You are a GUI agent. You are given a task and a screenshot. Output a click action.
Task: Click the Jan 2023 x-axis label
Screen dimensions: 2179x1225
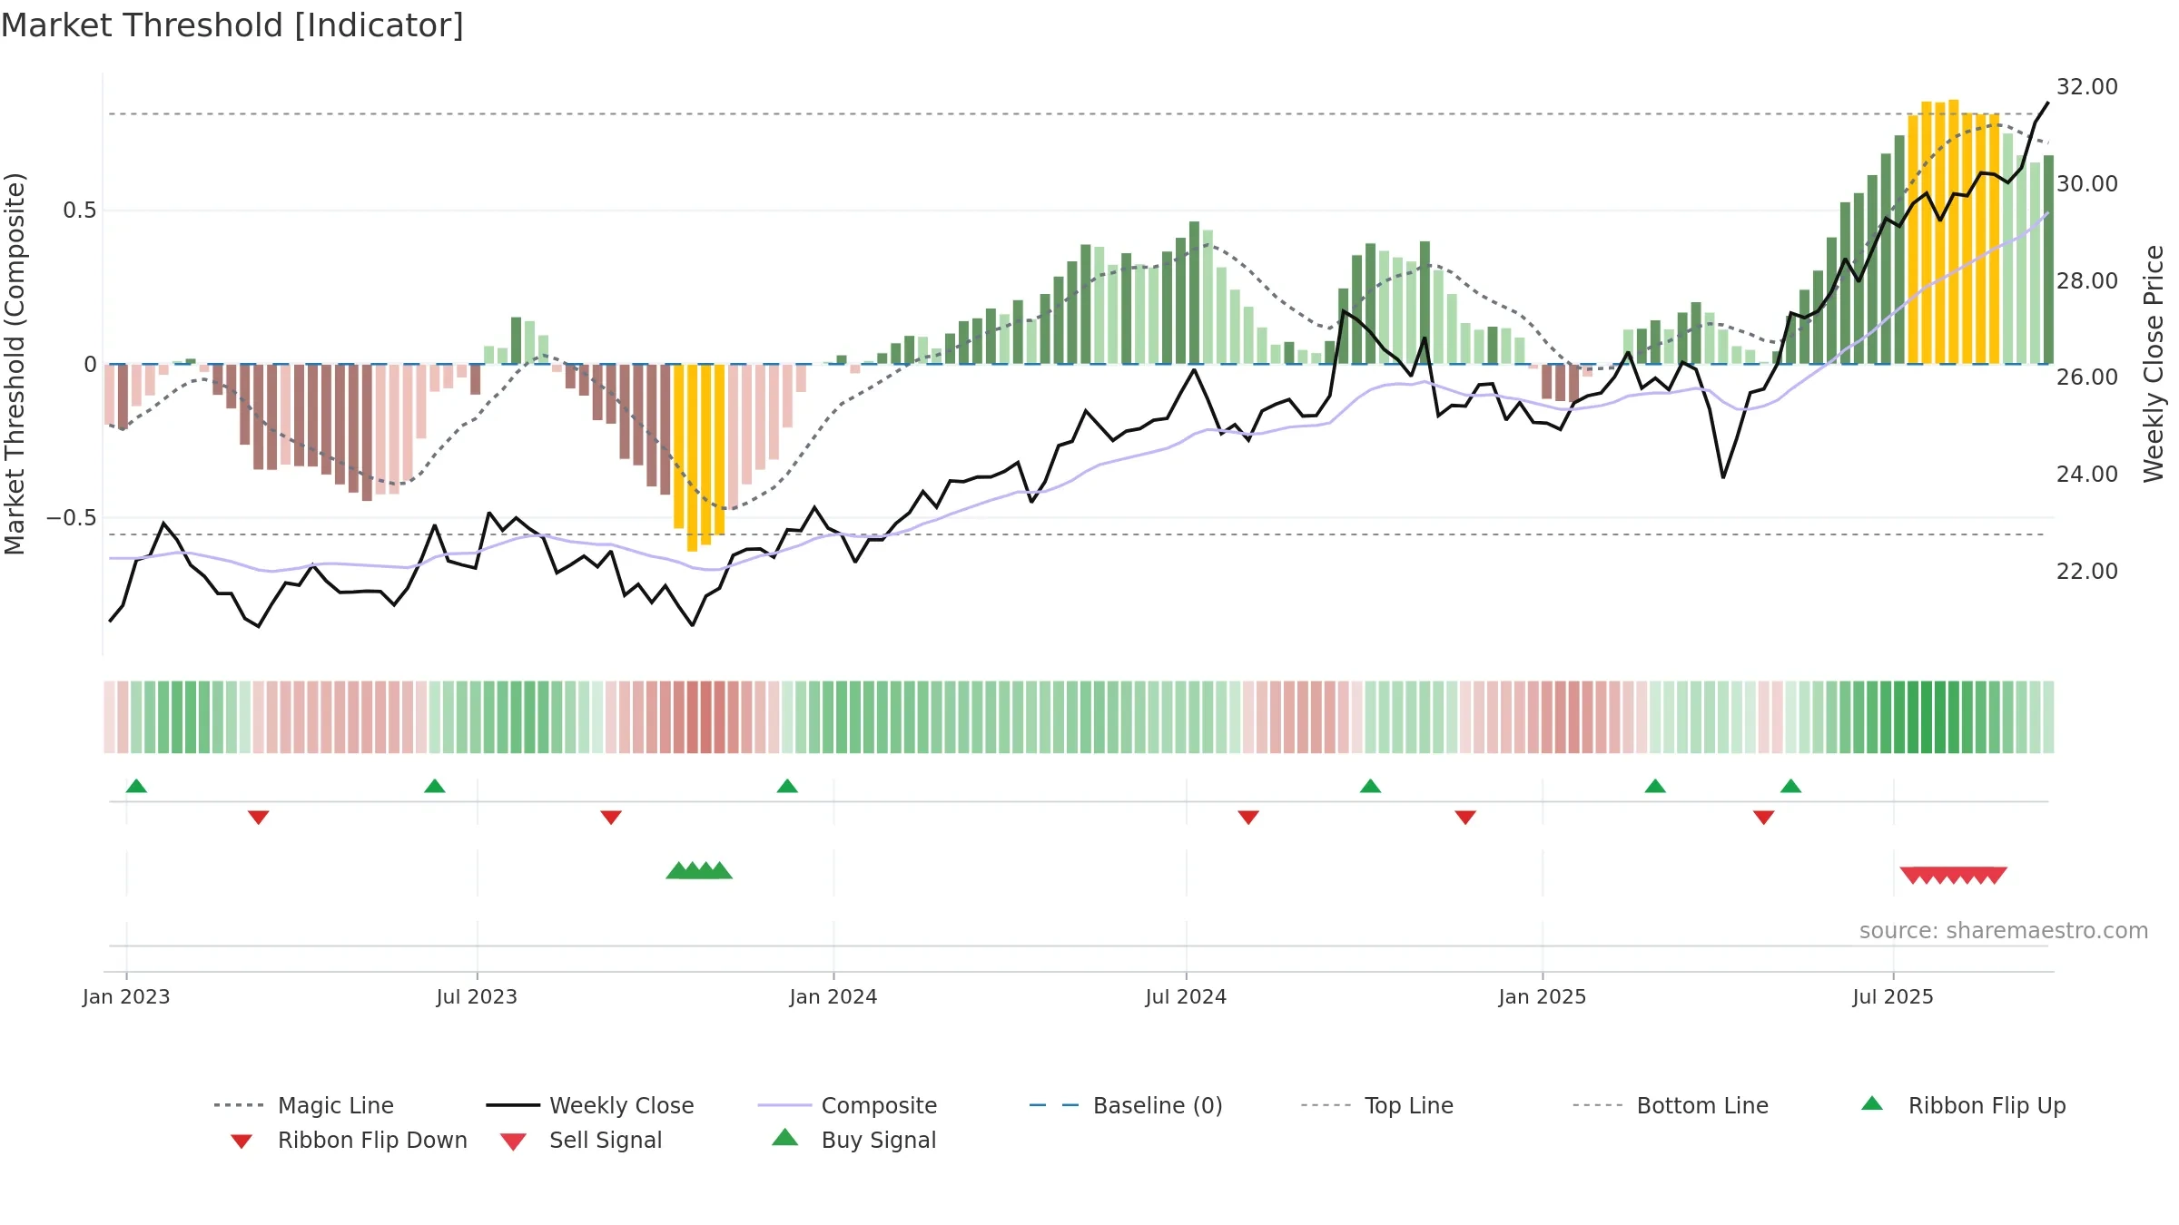[x=126, y=997]
